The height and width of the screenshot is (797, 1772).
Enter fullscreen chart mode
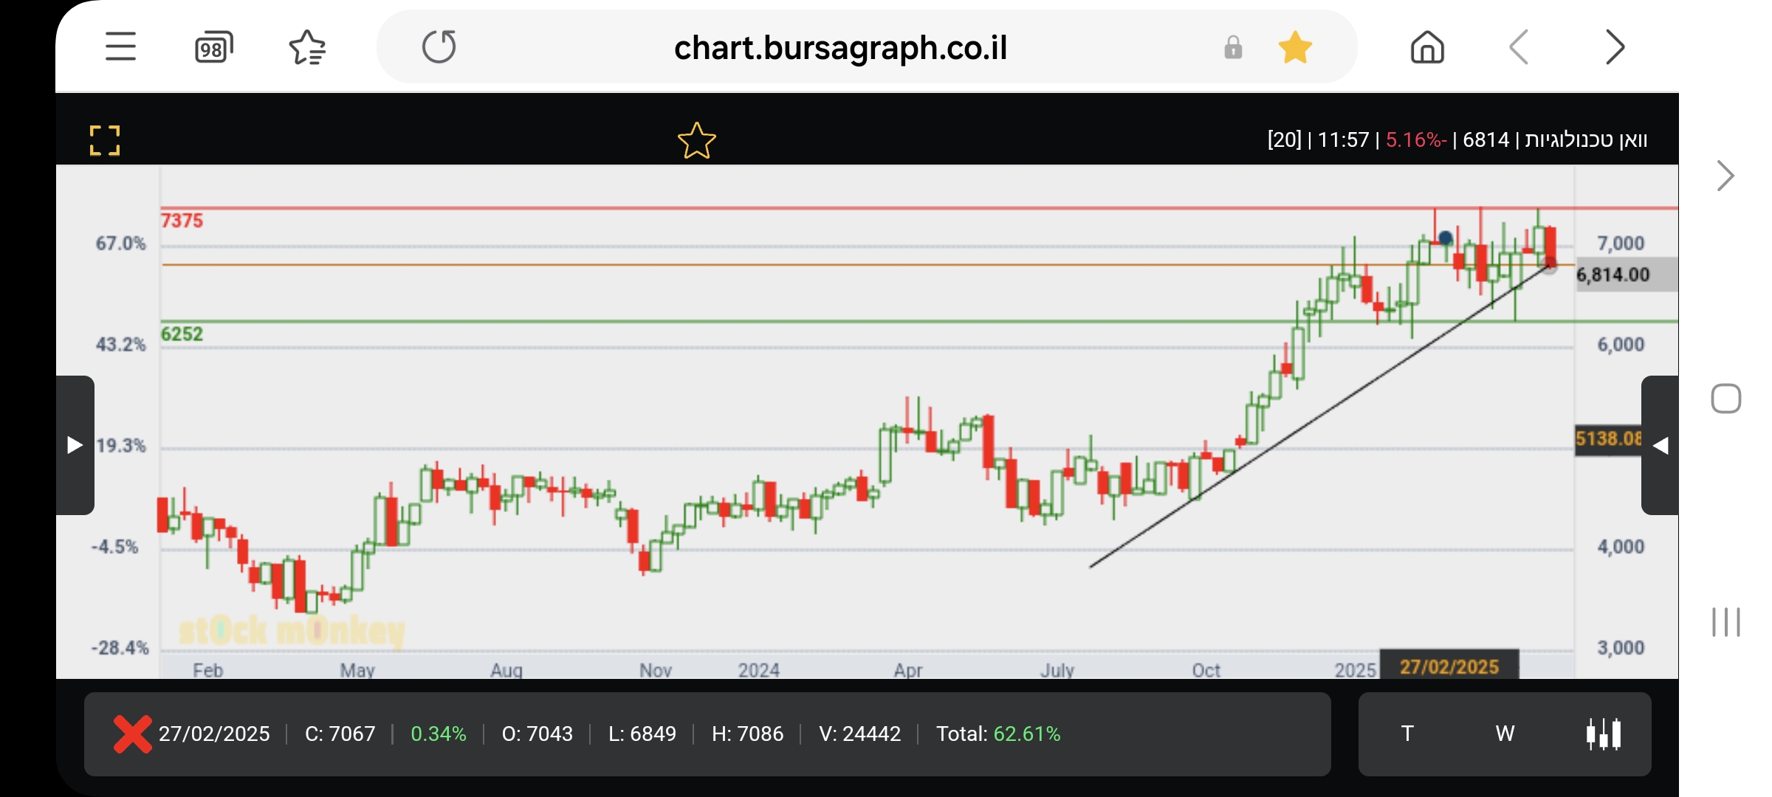(x=105, y=140)
